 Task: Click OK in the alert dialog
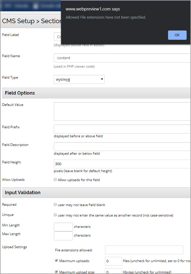[177, 35]
